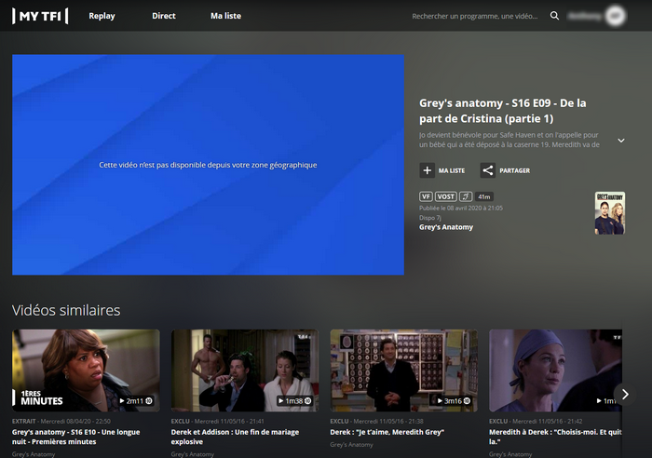Click the geographic zone unavailable message
This screenshot has width=652, height=458.
click(208, 165)
